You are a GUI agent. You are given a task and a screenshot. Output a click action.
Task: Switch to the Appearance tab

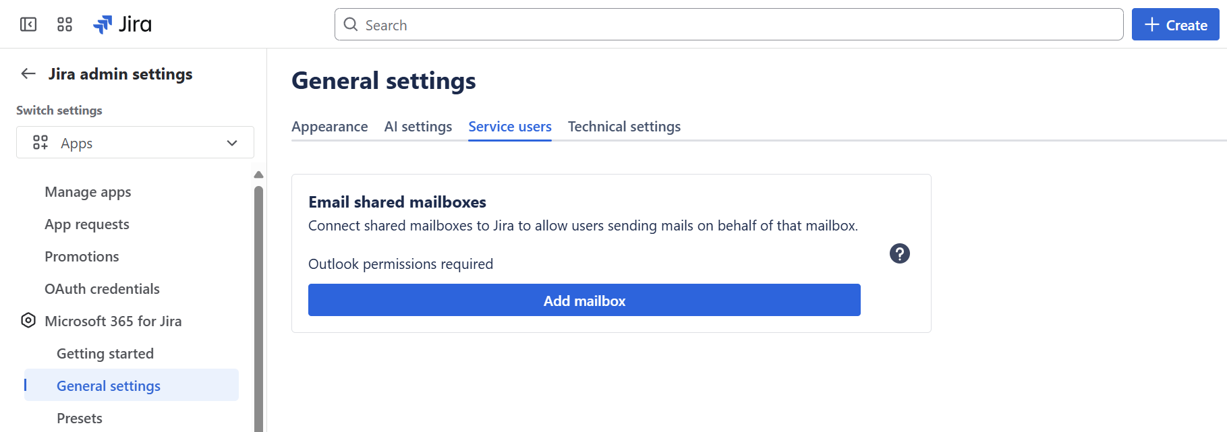coord(329,127)
